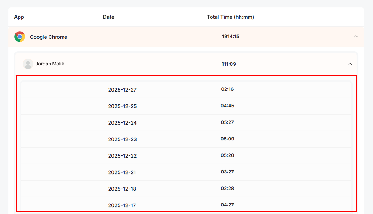Select the 2025-12-24 date entry
Screen dimensions: 373x214
(x=122, y=123)
